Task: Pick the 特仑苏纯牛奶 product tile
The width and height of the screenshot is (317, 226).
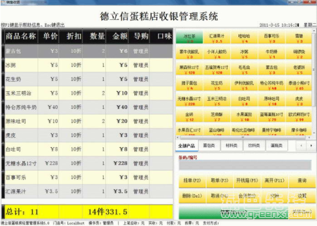Action: pyautogui.click(x=272, y=84)
